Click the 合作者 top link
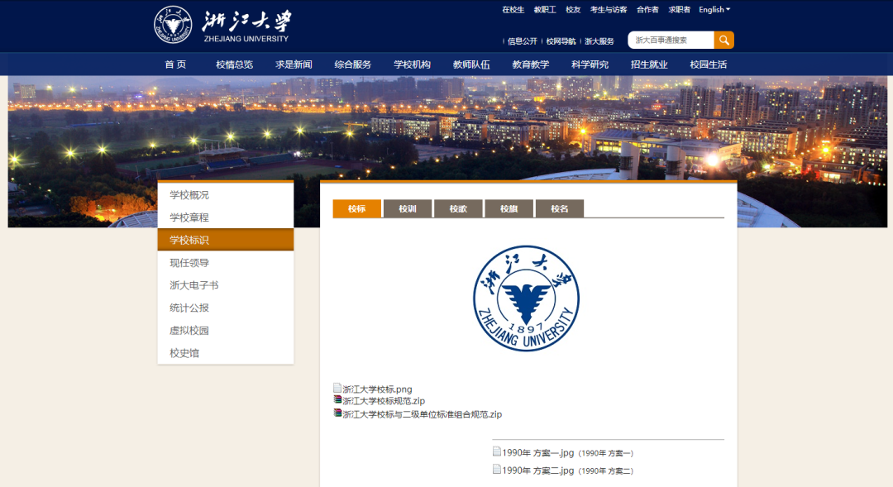893x487 pixels. point(647,10)
